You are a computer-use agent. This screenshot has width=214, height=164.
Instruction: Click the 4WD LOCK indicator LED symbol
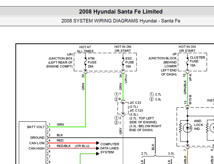[188, 128]
